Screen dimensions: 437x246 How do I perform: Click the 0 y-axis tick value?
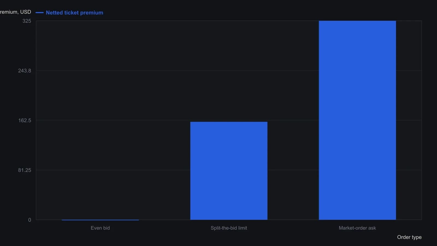30,220
